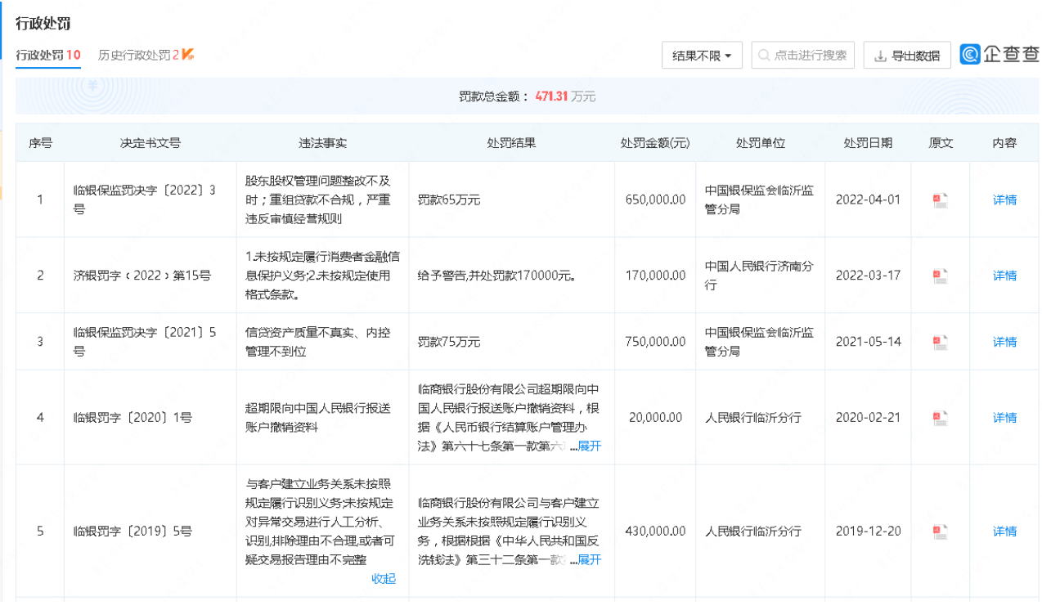Switch to 行政处罚 10 tab
The width and height of the screenshot is (1042, 610).
(47, 55)
